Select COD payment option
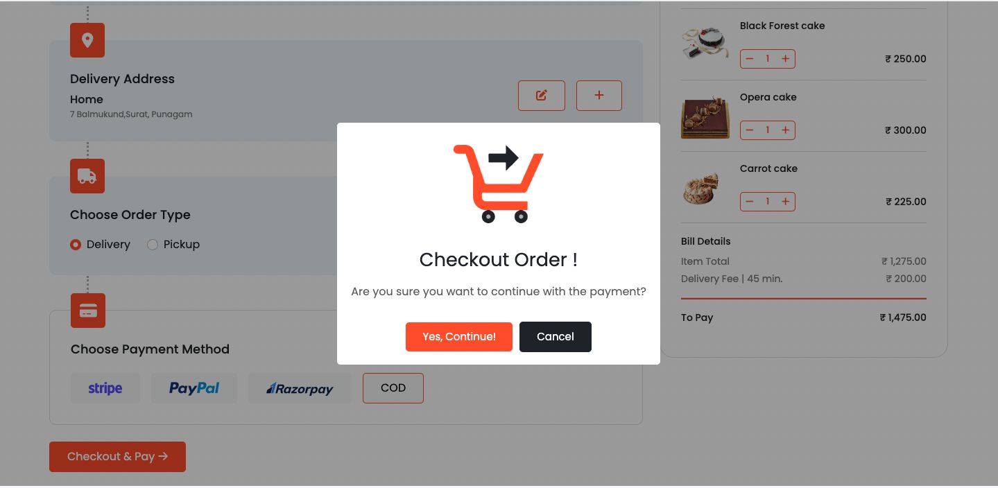The height and width of the screenshot is (488, 998). [x=393, y=388]
